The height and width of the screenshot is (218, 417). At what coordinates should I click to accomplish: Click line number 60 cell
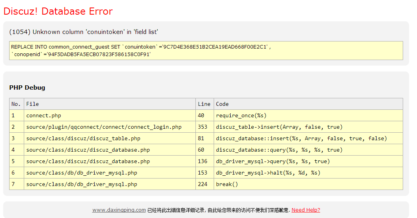point(205,150)
